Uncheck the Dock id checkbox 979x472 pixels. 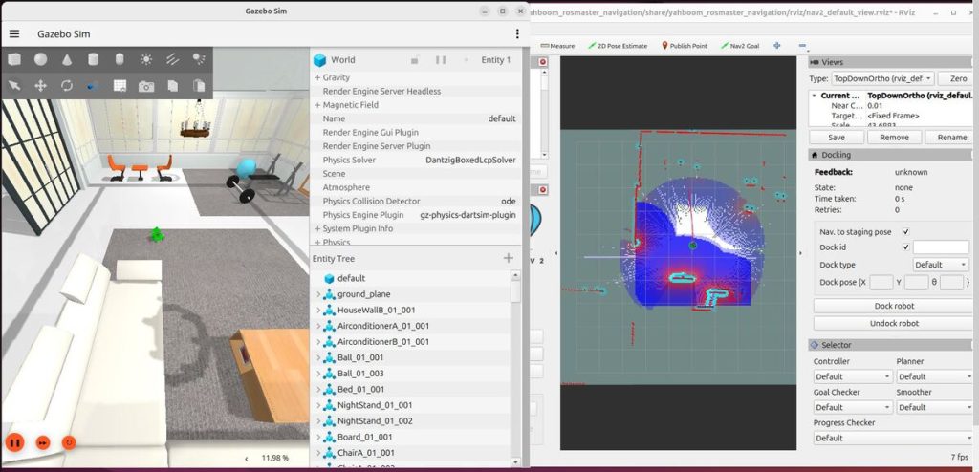(905, 247)
